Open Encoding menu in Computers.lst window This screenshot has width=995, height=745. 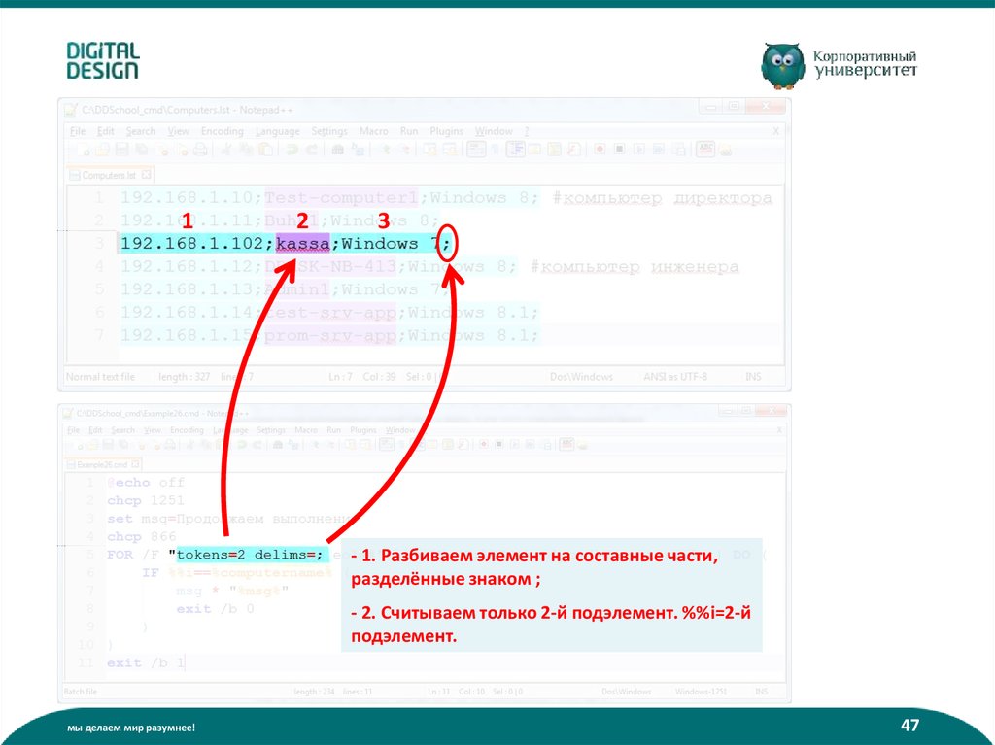[x=223, y=131]
